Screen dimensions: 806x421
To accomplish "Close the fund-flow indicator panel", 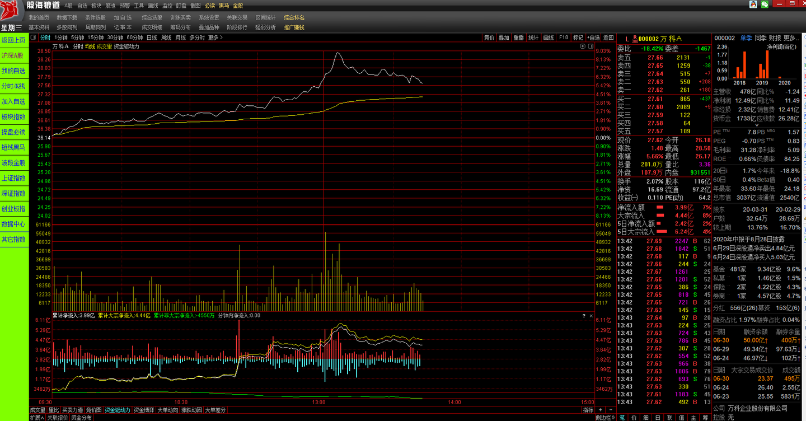I will (x=591, y=316).
